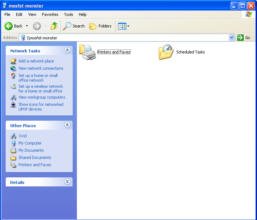
Task: Open Ovid in Other Places
Action: tap(22, 136)
